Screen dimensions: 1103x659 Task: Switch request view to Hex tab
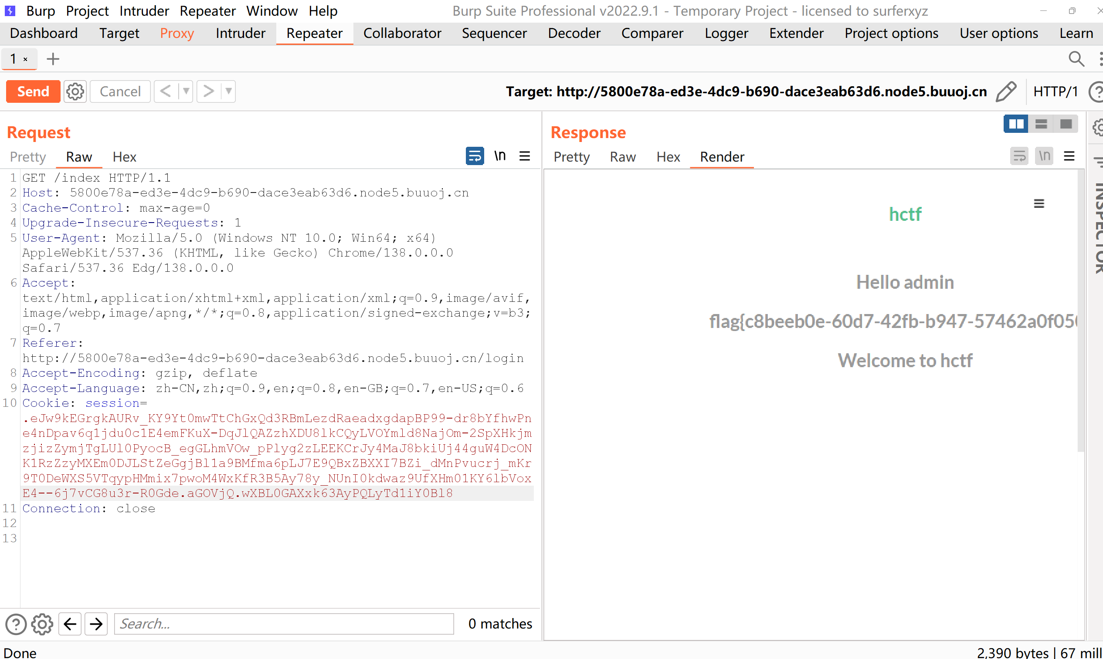[124, 157]
